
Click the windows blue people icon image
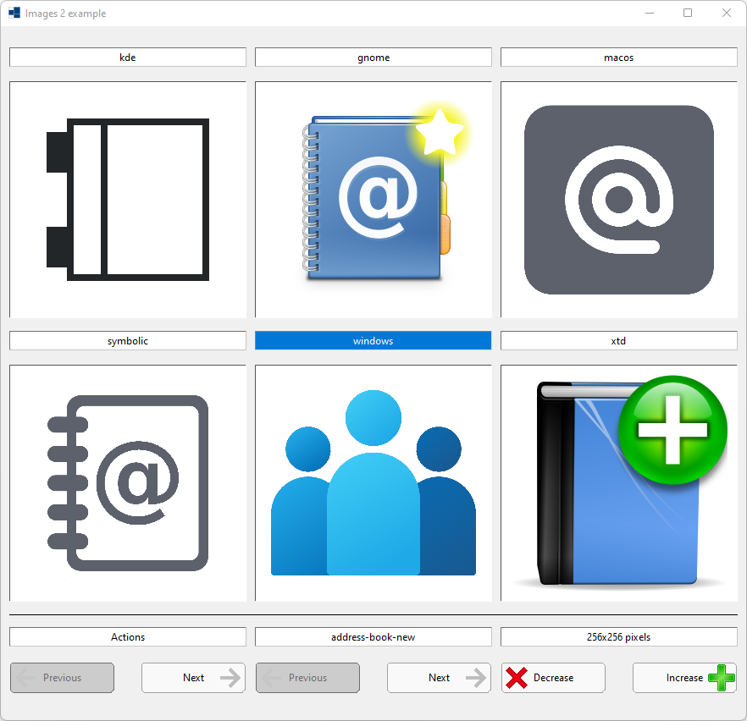pyautogui.click(x=373, y=483)
